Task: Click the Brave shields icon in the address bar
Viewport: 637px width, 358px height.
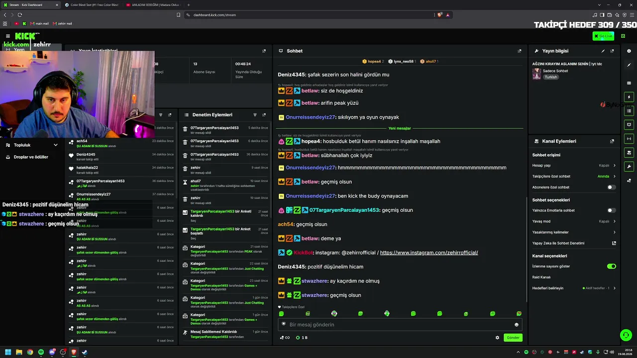Action: 440,15
